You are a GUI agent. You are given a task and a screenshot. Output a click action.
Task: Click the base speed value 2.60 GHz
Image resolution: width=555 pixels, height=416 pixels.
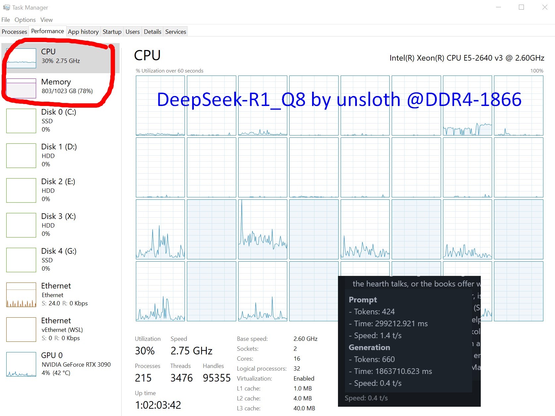point(305,339)
